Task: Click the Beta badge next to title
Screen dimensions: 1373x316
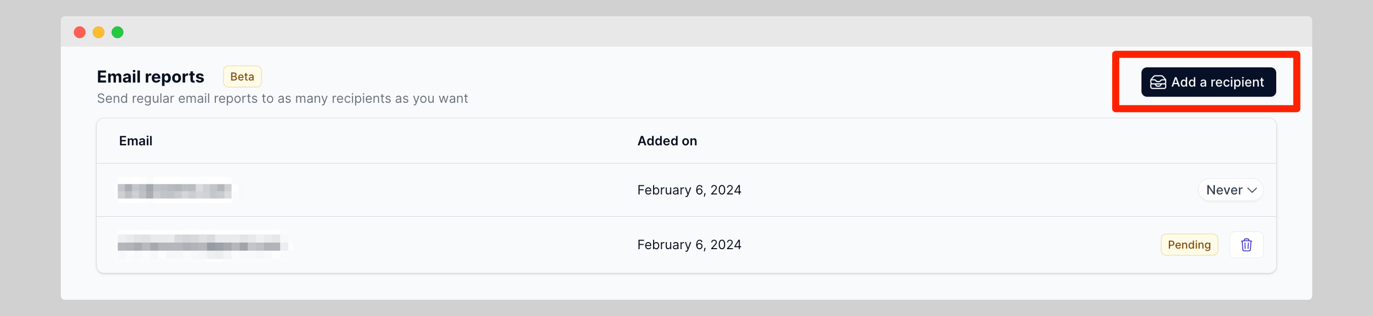Action: pos(242,77)
